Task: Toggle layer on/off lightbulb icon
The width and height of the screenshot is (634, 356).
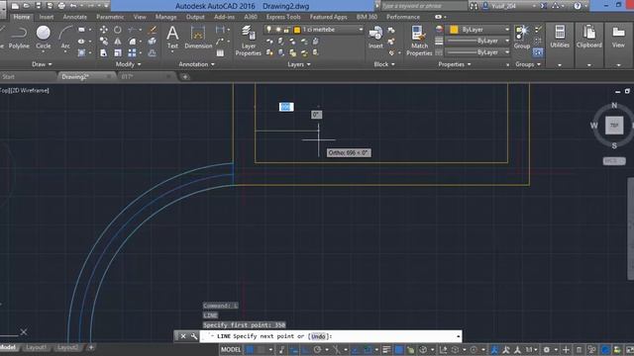Action: click(x=268, y=30)
